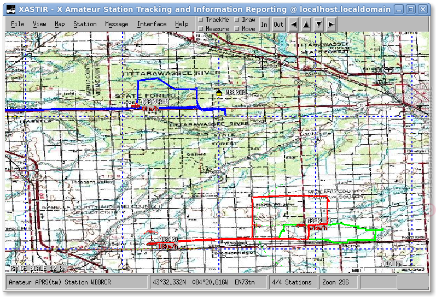Click the status text 'Amateur APRS(tm) Station WB8RCR'
Viewport: 436px width, 297px height.
pos(60,282)
